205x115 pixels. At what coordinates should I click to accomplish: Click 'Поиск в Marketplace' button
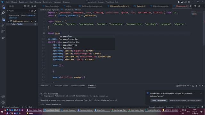coord(159,101)
